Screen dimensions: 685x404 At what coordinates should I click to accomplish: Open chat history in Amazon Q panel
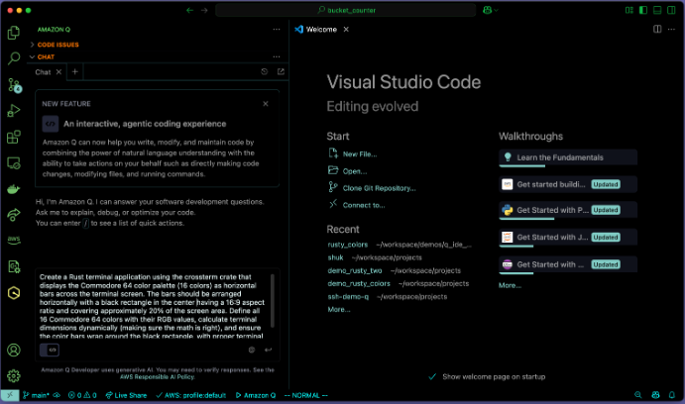264,72
